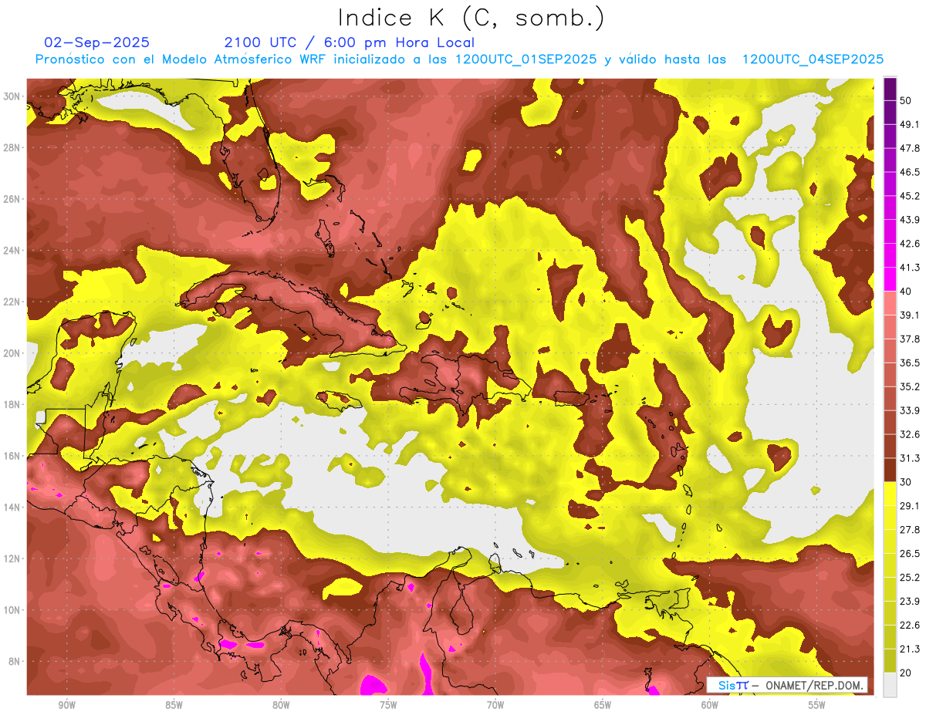The width and height of the screenshot is (926, 715).
Task: Click the colorbar value '50'
Action: click(x=906, y=101)
